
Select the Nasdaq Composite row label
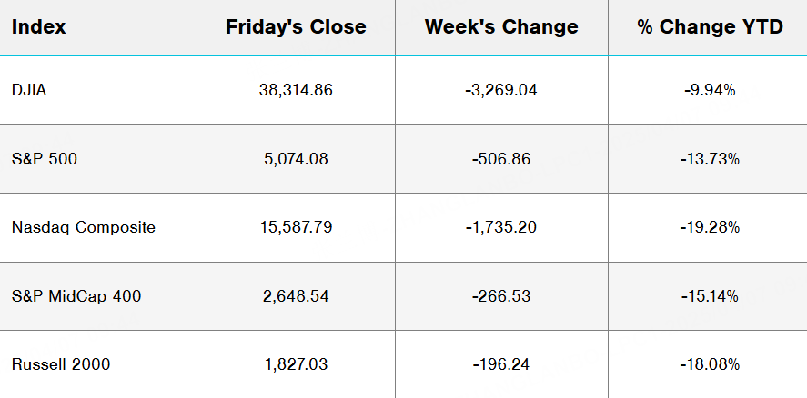(x=84, y=227)
